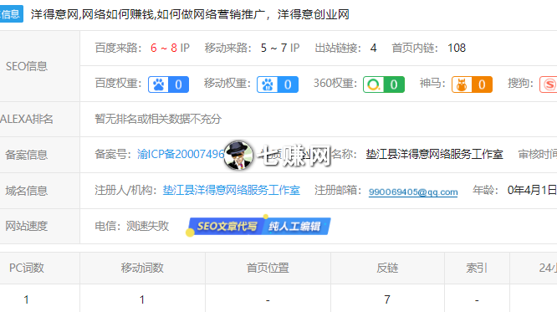
Task: Click the 暂无排名或相关数据不充分 text
Action: [x=158, y=119]
